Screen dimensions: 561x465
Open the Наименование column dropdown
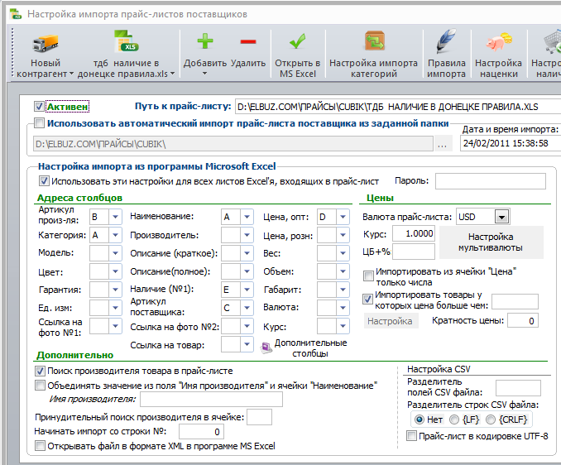pos(247,217)
